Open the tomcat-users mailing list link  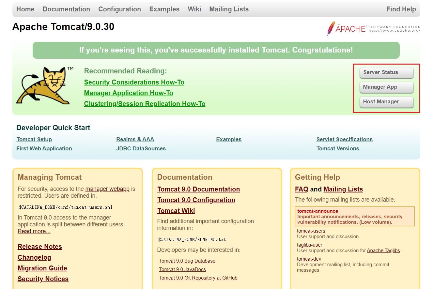pyautogui.click(x=311, y=231)
